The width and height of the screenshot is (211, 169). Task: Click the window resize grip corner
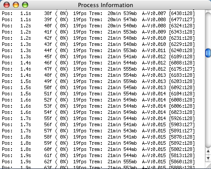(x=208, y=166)
